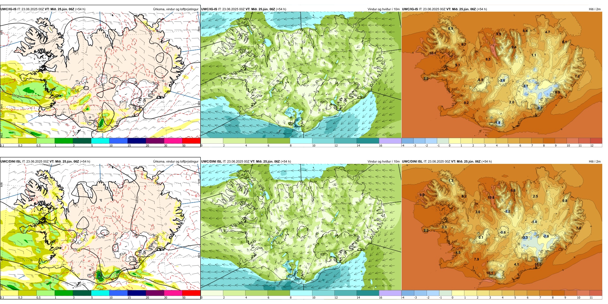Image resolution: width=608 pixels, height=304 pixels.
Task: Click 'Hiti í 2m' label in IG-IS panel
Action: tap(595, 9)
